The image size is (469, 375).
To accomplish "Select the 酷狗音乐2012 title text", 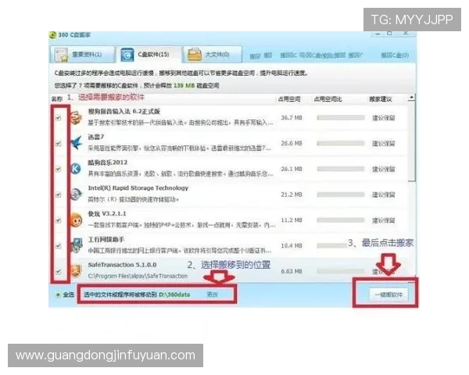I will coord(107,162).
